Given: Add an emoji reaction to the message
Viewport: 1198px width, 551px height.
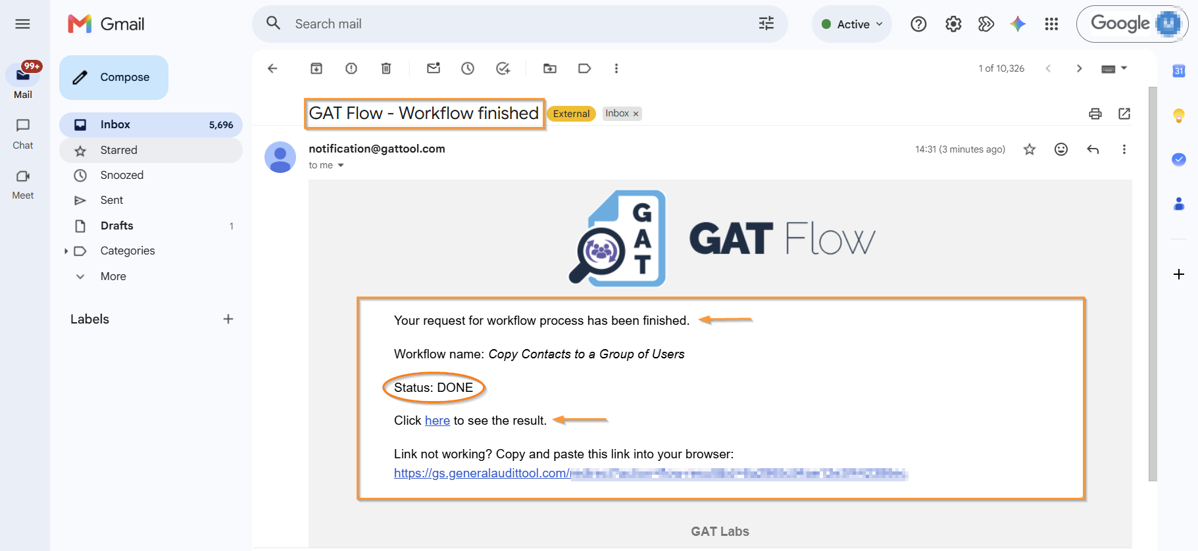Looking at the screenshot, I should pos(1061,149).
